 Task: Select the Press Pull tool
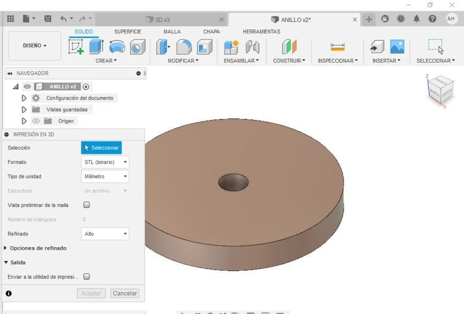[163, 47]
